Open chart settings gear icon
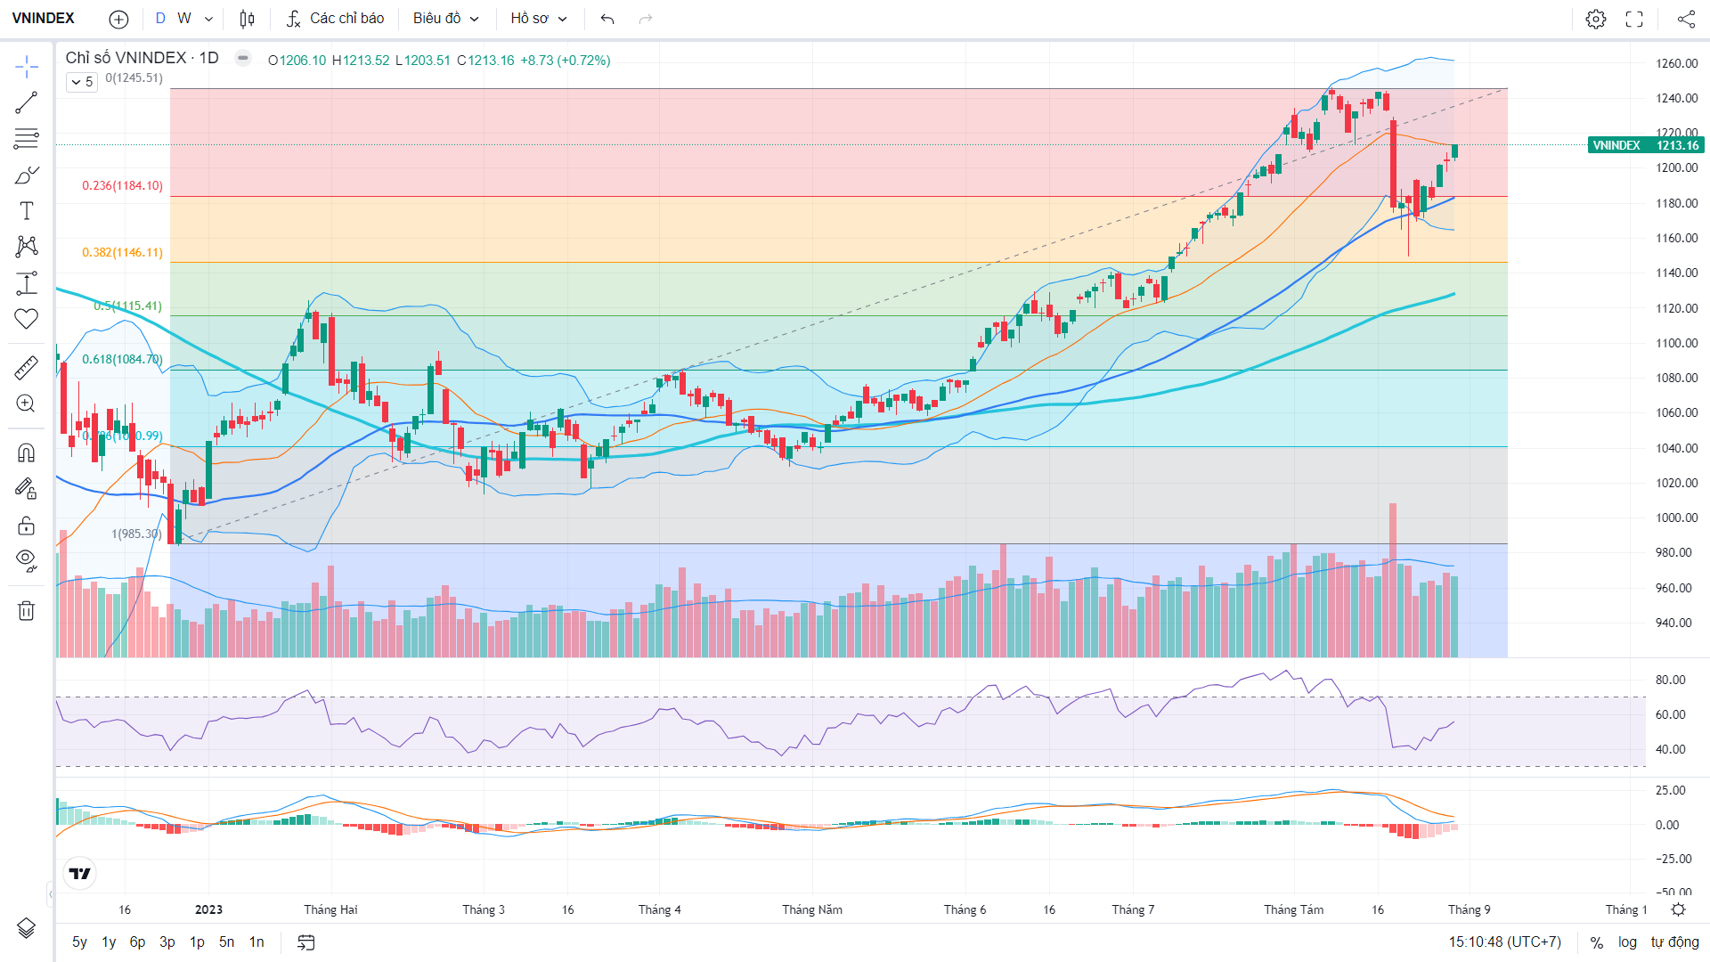 1596,19
